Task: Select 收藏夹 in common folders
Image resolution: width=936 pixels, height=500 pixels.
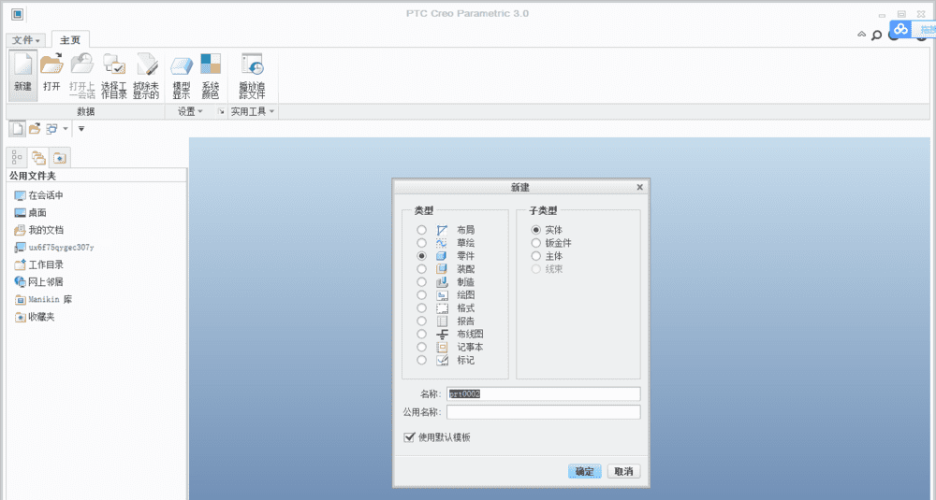Action: pyautogui.click(x=34, y=317)
